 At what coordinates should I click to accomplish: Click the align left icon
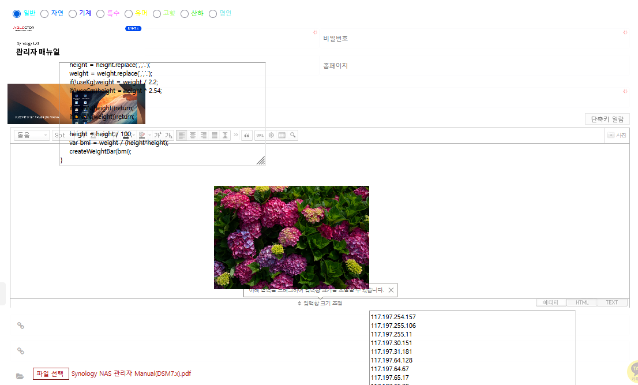tap(182, 135)
